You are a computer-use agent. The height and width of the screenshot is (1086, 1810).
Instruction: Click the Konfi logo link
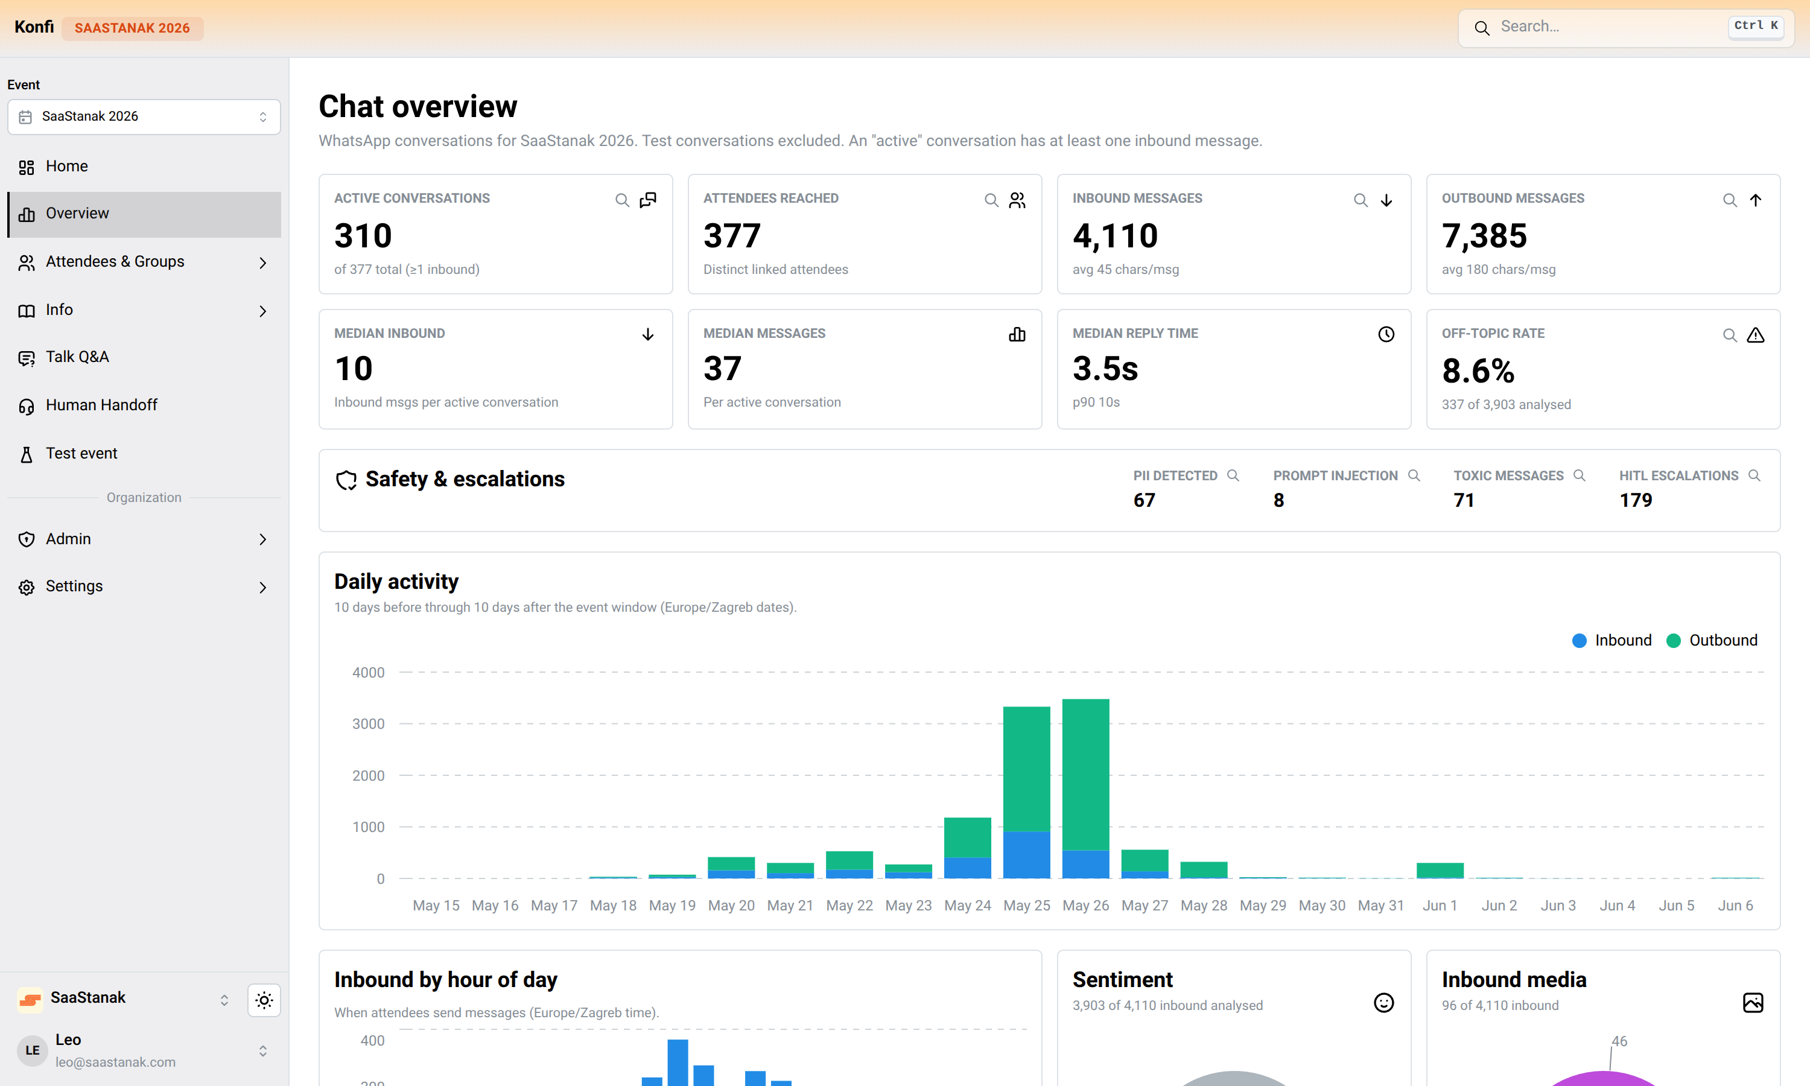(x=34, y=27)
